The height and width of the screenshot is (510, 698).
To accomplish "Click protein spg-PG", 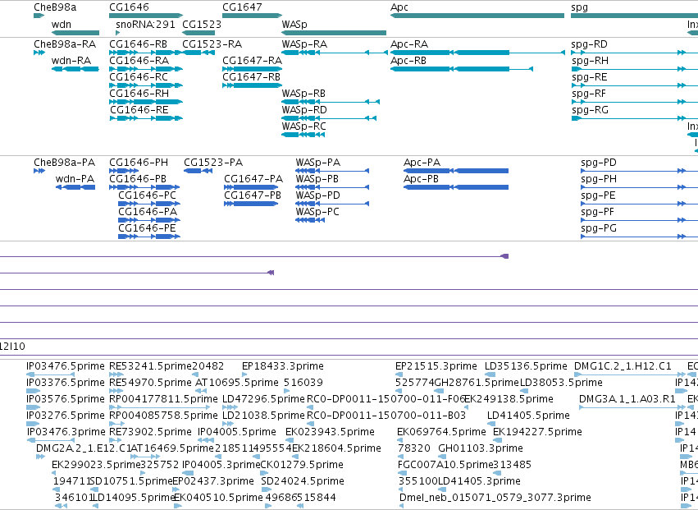I will click(x=599, y=228).
